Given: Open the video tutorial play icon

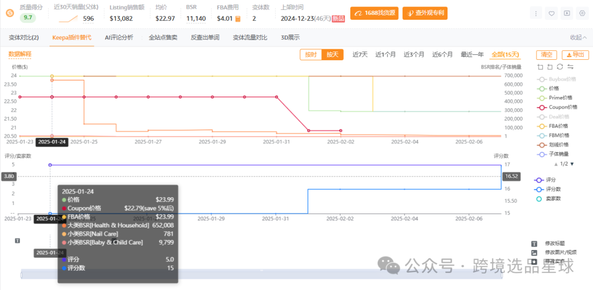Looking at the screenshot, I should pos(567,13).
